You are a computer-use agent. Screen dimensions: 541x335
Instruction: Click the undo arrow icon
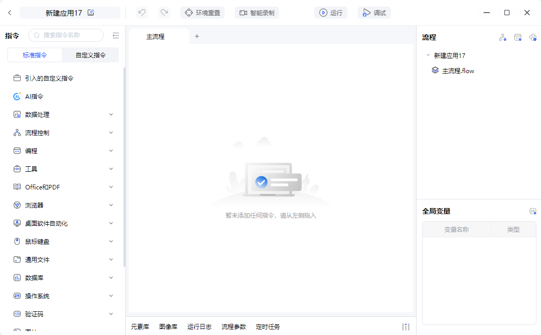coord(142,13)
